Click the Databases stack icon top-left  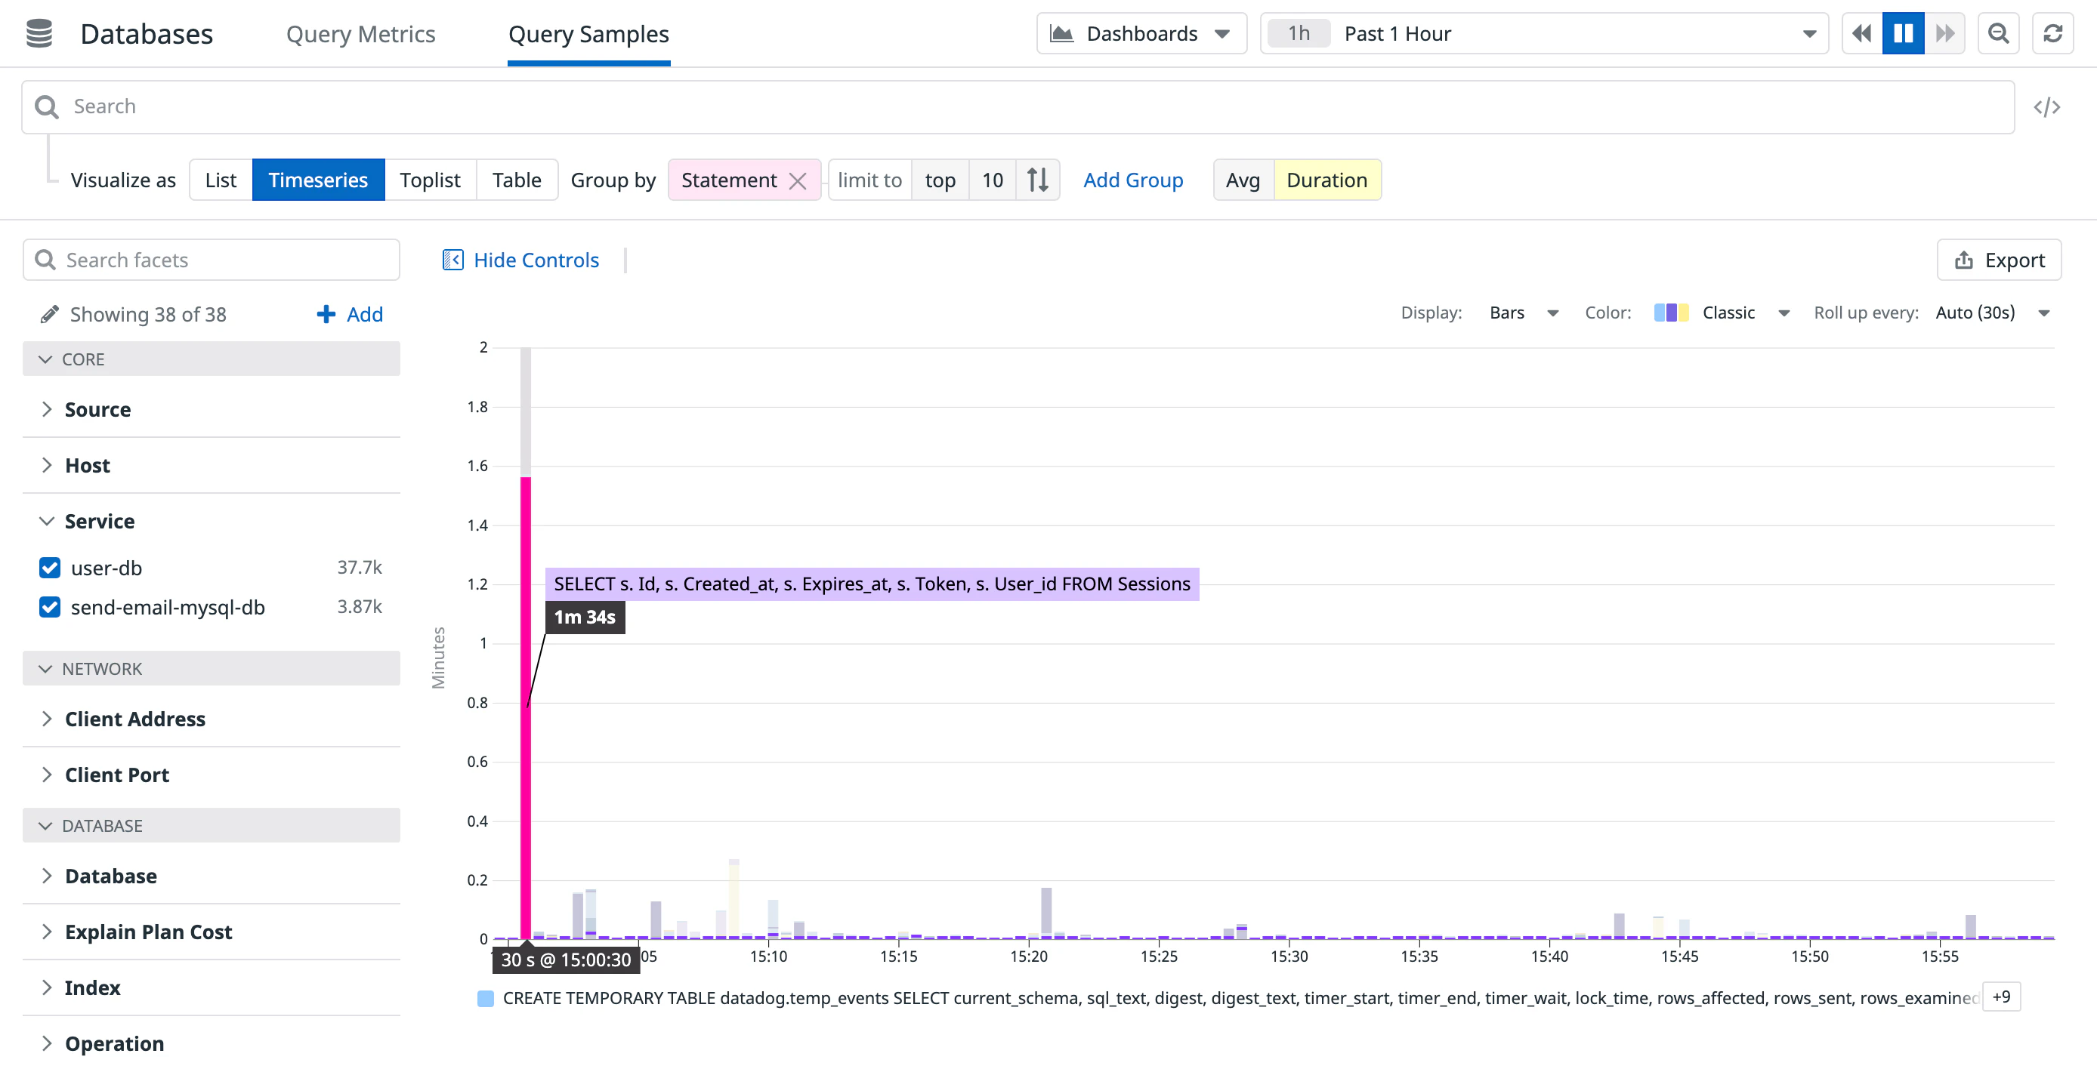click(x=38, y=33)
